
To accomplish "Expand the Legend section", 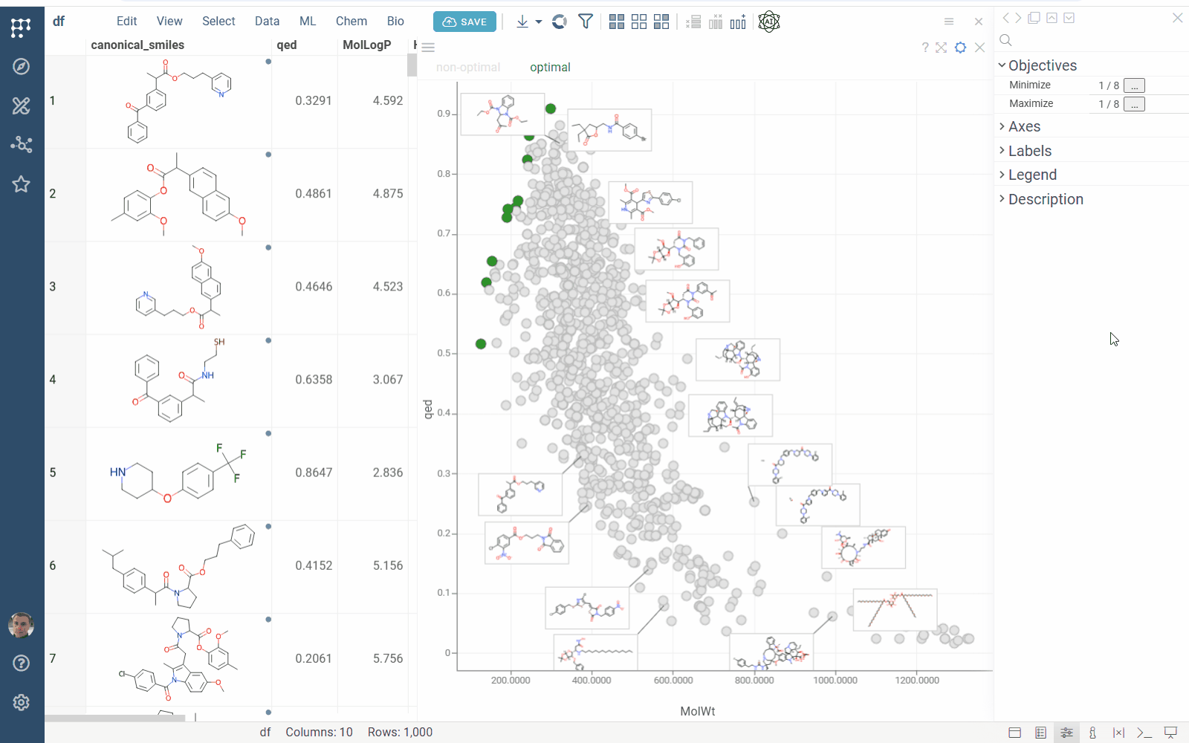I will [1031, 175].
